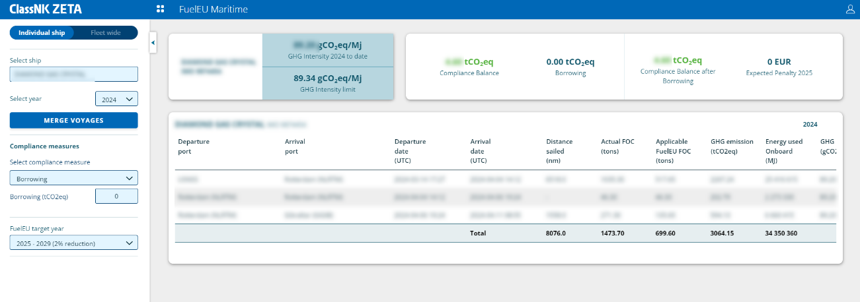Open the Select year dropdown
Image resolution: width=860 pixels, height=302 pixels.
click(x=116, y=100)
